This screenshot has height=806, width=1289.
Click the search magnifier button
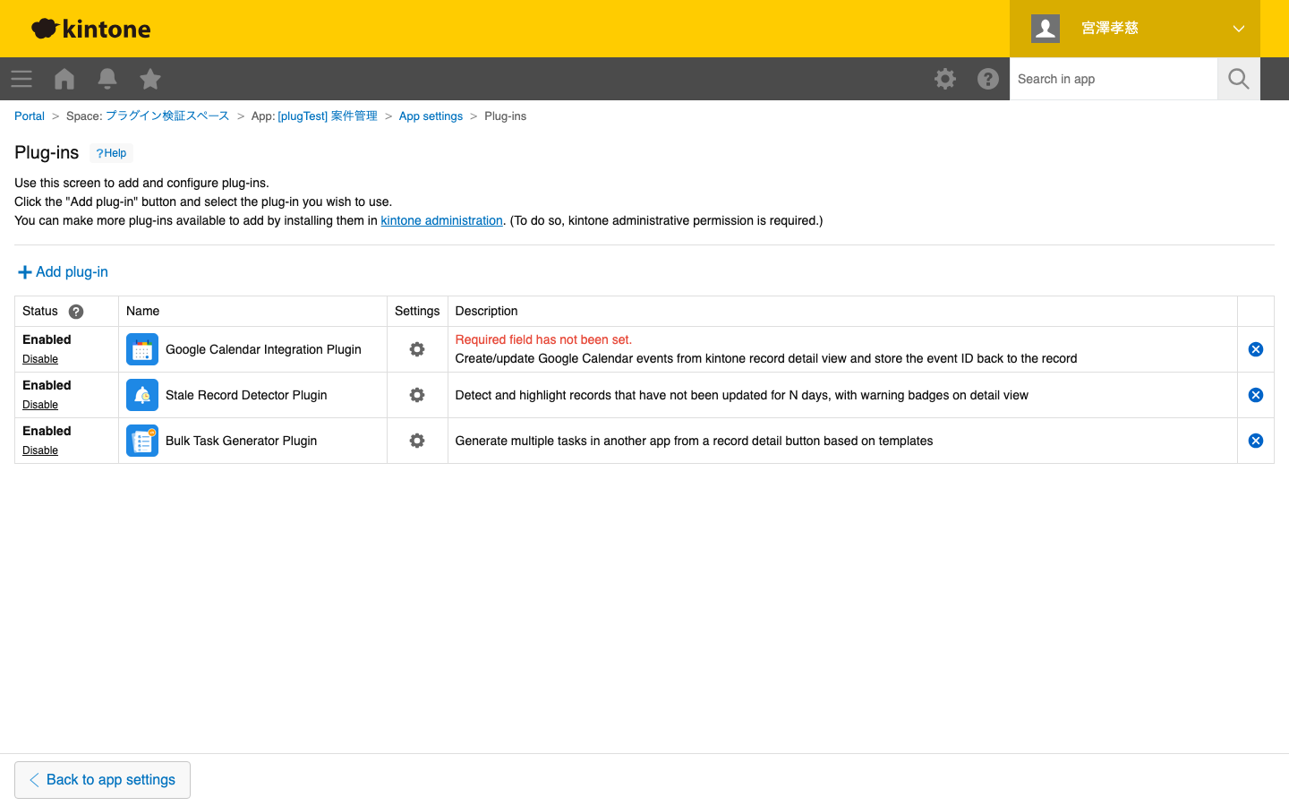tap(1239, 79)
